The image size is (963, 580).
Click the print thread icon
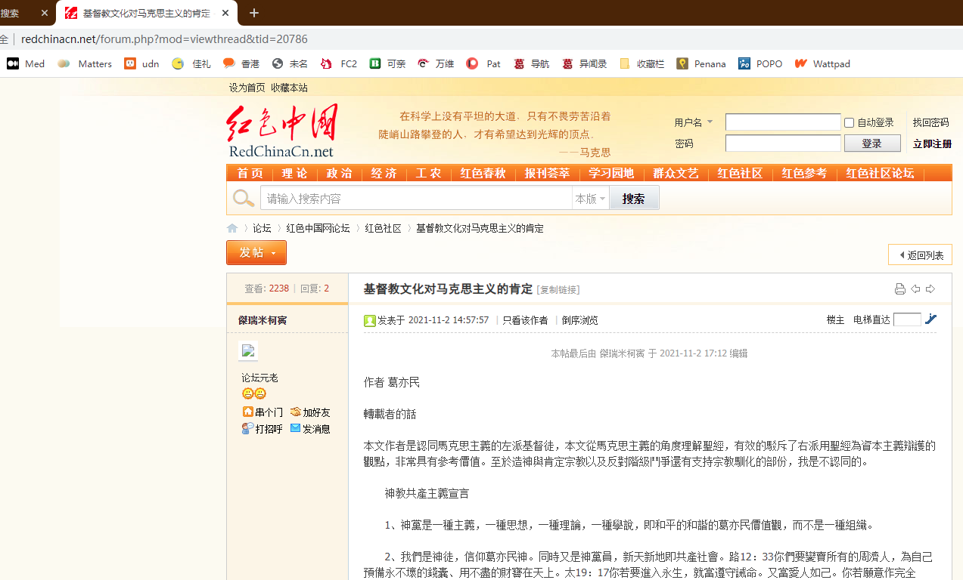pyautogui.click(x=899, y=289)
